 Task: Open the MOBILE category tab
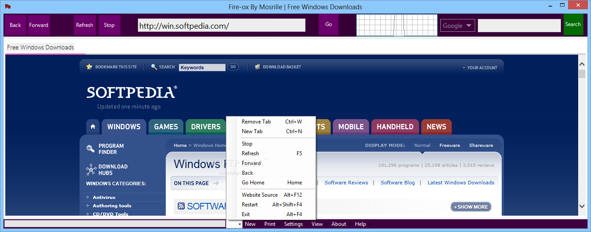pos(351,127)
